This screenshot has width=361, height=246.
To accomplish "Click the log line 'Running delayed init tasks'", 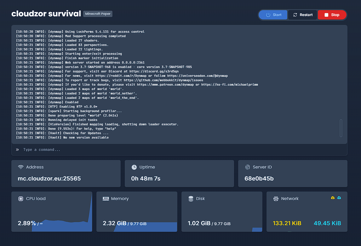I will [57, 120].
